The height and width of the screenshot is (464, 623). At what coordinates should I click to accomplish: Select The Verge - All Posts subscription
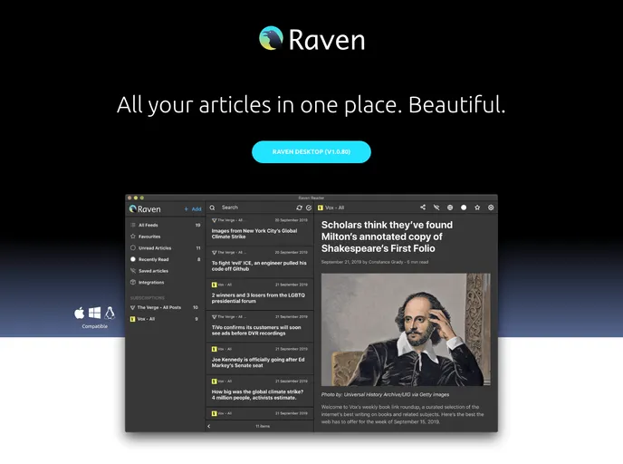pos(166,308)
